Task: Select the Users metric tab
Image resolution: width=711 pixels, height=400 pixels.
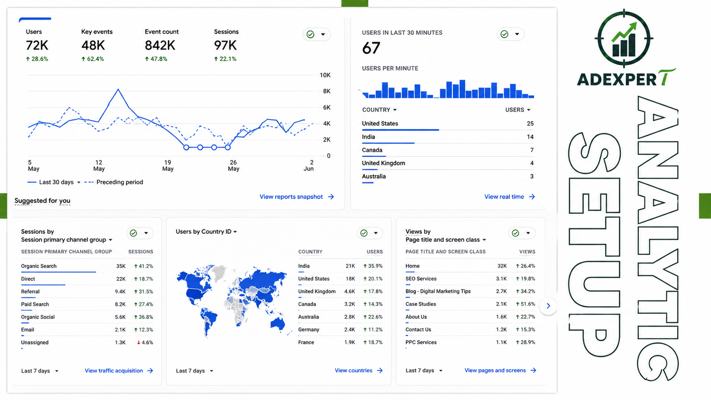Action: point(37,45)
